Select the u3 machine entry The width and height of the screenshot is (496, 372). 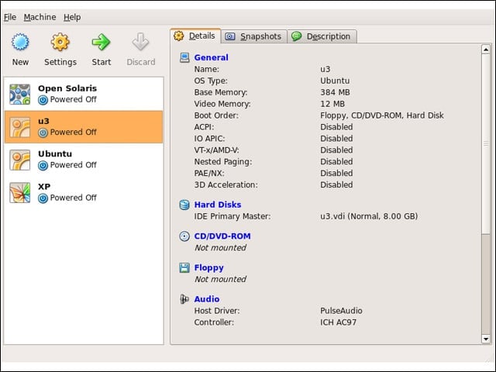84,127
